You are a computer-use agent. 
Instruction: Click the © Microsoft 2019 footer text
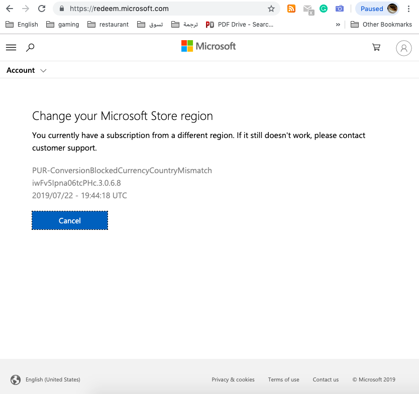point(374,379)
